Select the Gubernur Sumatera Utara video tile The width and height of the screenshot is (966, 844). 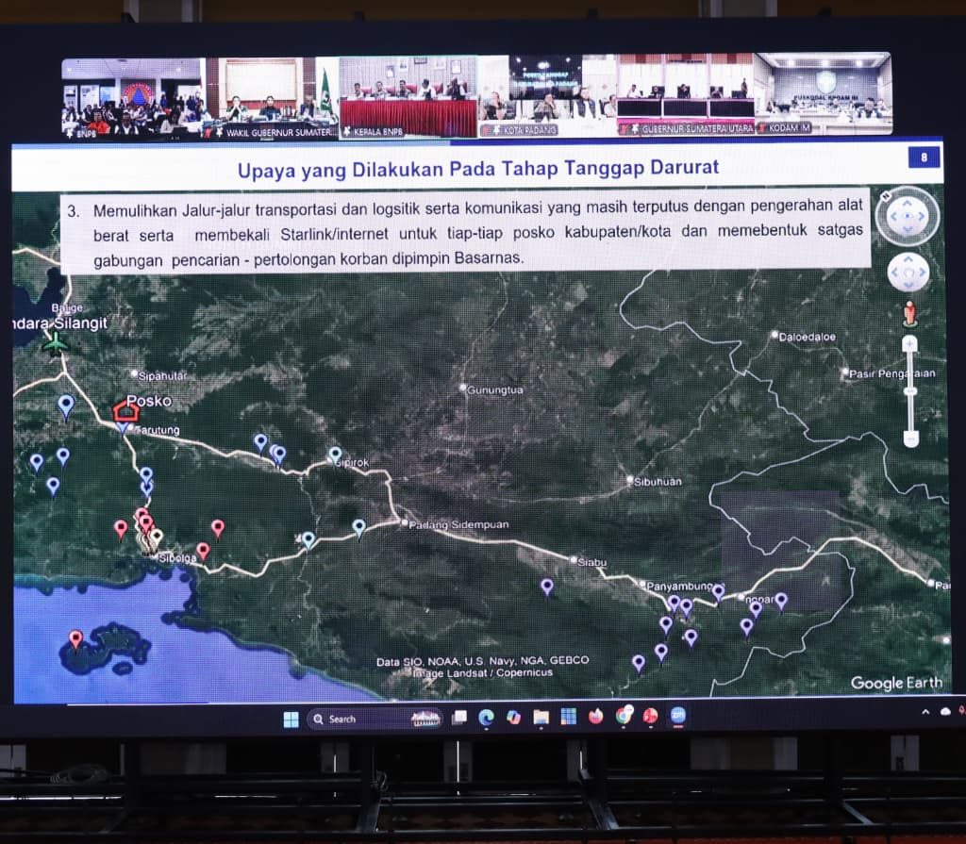[684, 96]
